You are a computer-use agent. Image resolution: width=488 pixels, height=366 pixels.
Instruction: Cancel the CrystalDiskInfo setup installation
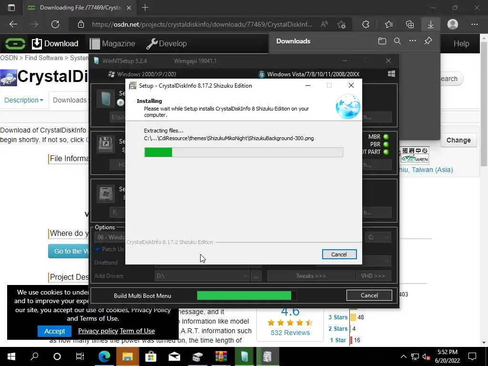coord(339,254)
